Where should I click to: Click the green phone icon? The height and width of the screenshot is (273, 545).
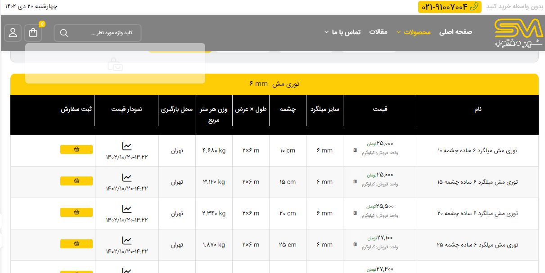point(473,6)
